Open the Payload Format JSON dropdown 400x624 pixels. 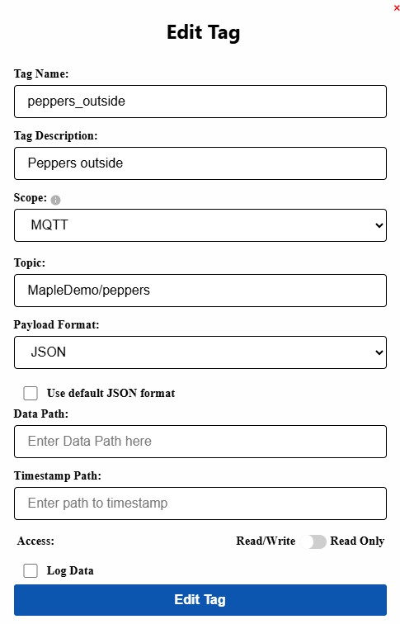pyautogui.click(x=200, y=352)
